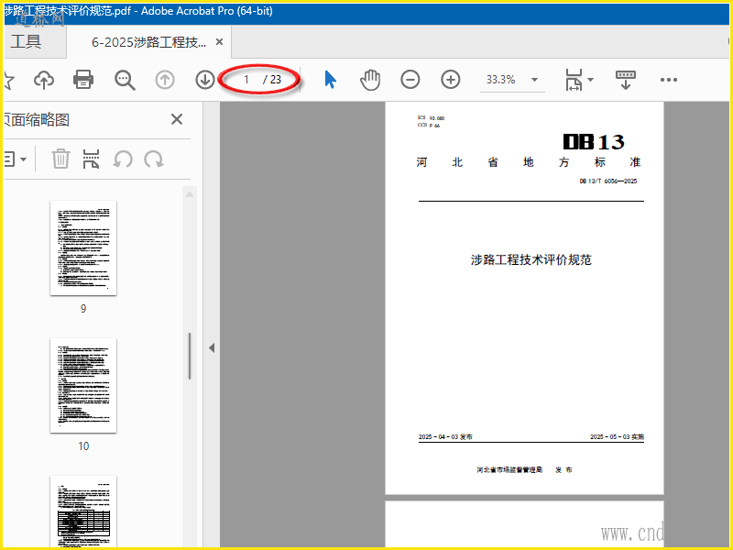Viewport: 733px width, 550px height.
Task: Zoom in with plus button
Action: (x=451, y=80)
